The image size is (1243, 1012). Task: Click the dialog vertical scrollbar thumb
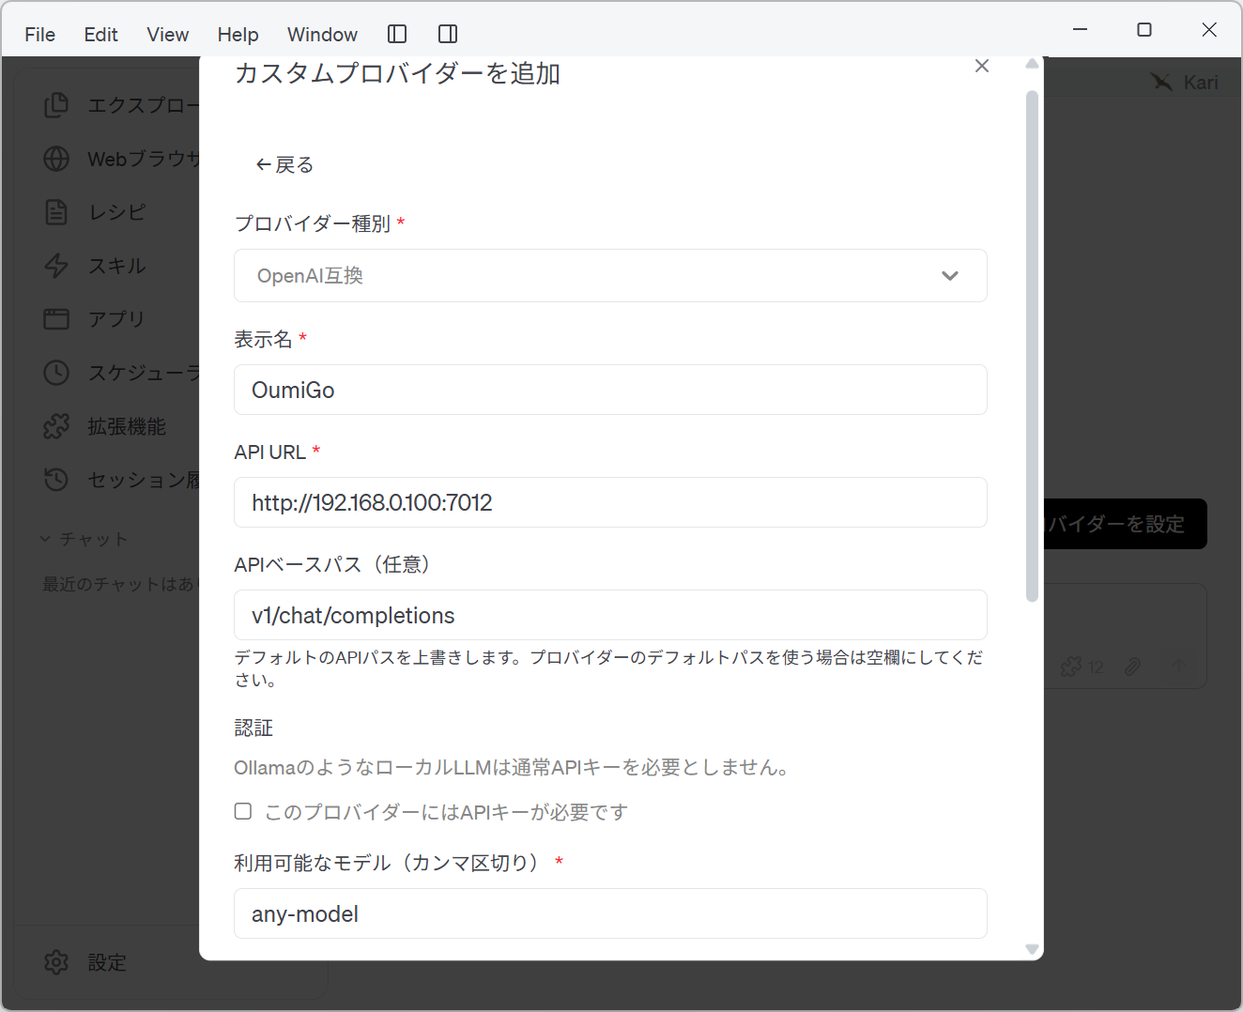click(1032, 345)
